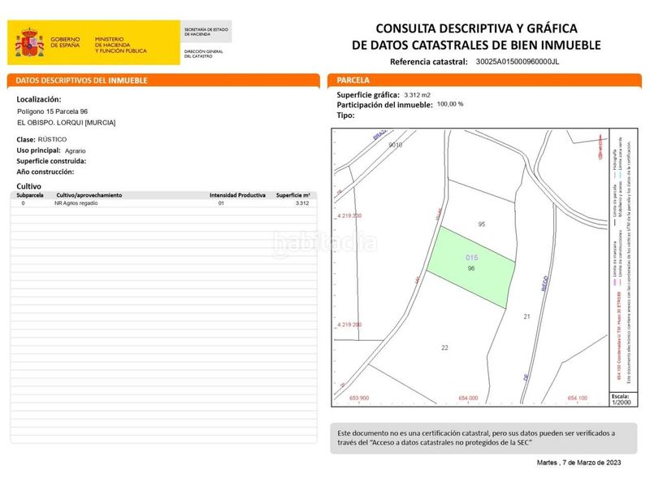Viewport: 650px width, 488px height.
Task: Click the cadastral reference 30025A015000960000JL
Action: (x=517, y=62)
